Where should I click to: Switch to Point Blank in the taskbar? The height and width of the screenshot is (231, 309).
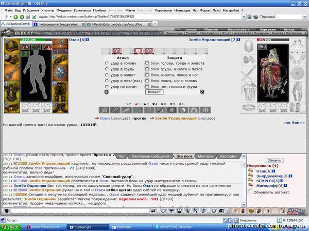click(130, 227)
